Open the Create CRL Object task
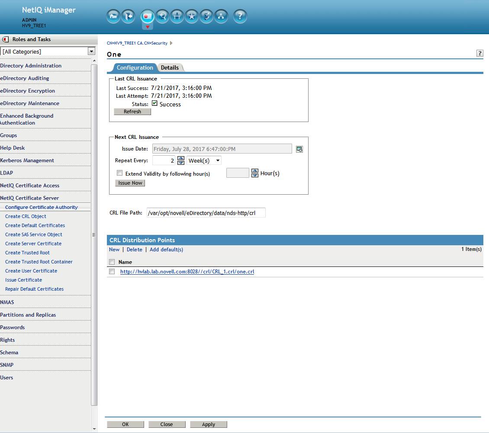 [x=26, y=216]
